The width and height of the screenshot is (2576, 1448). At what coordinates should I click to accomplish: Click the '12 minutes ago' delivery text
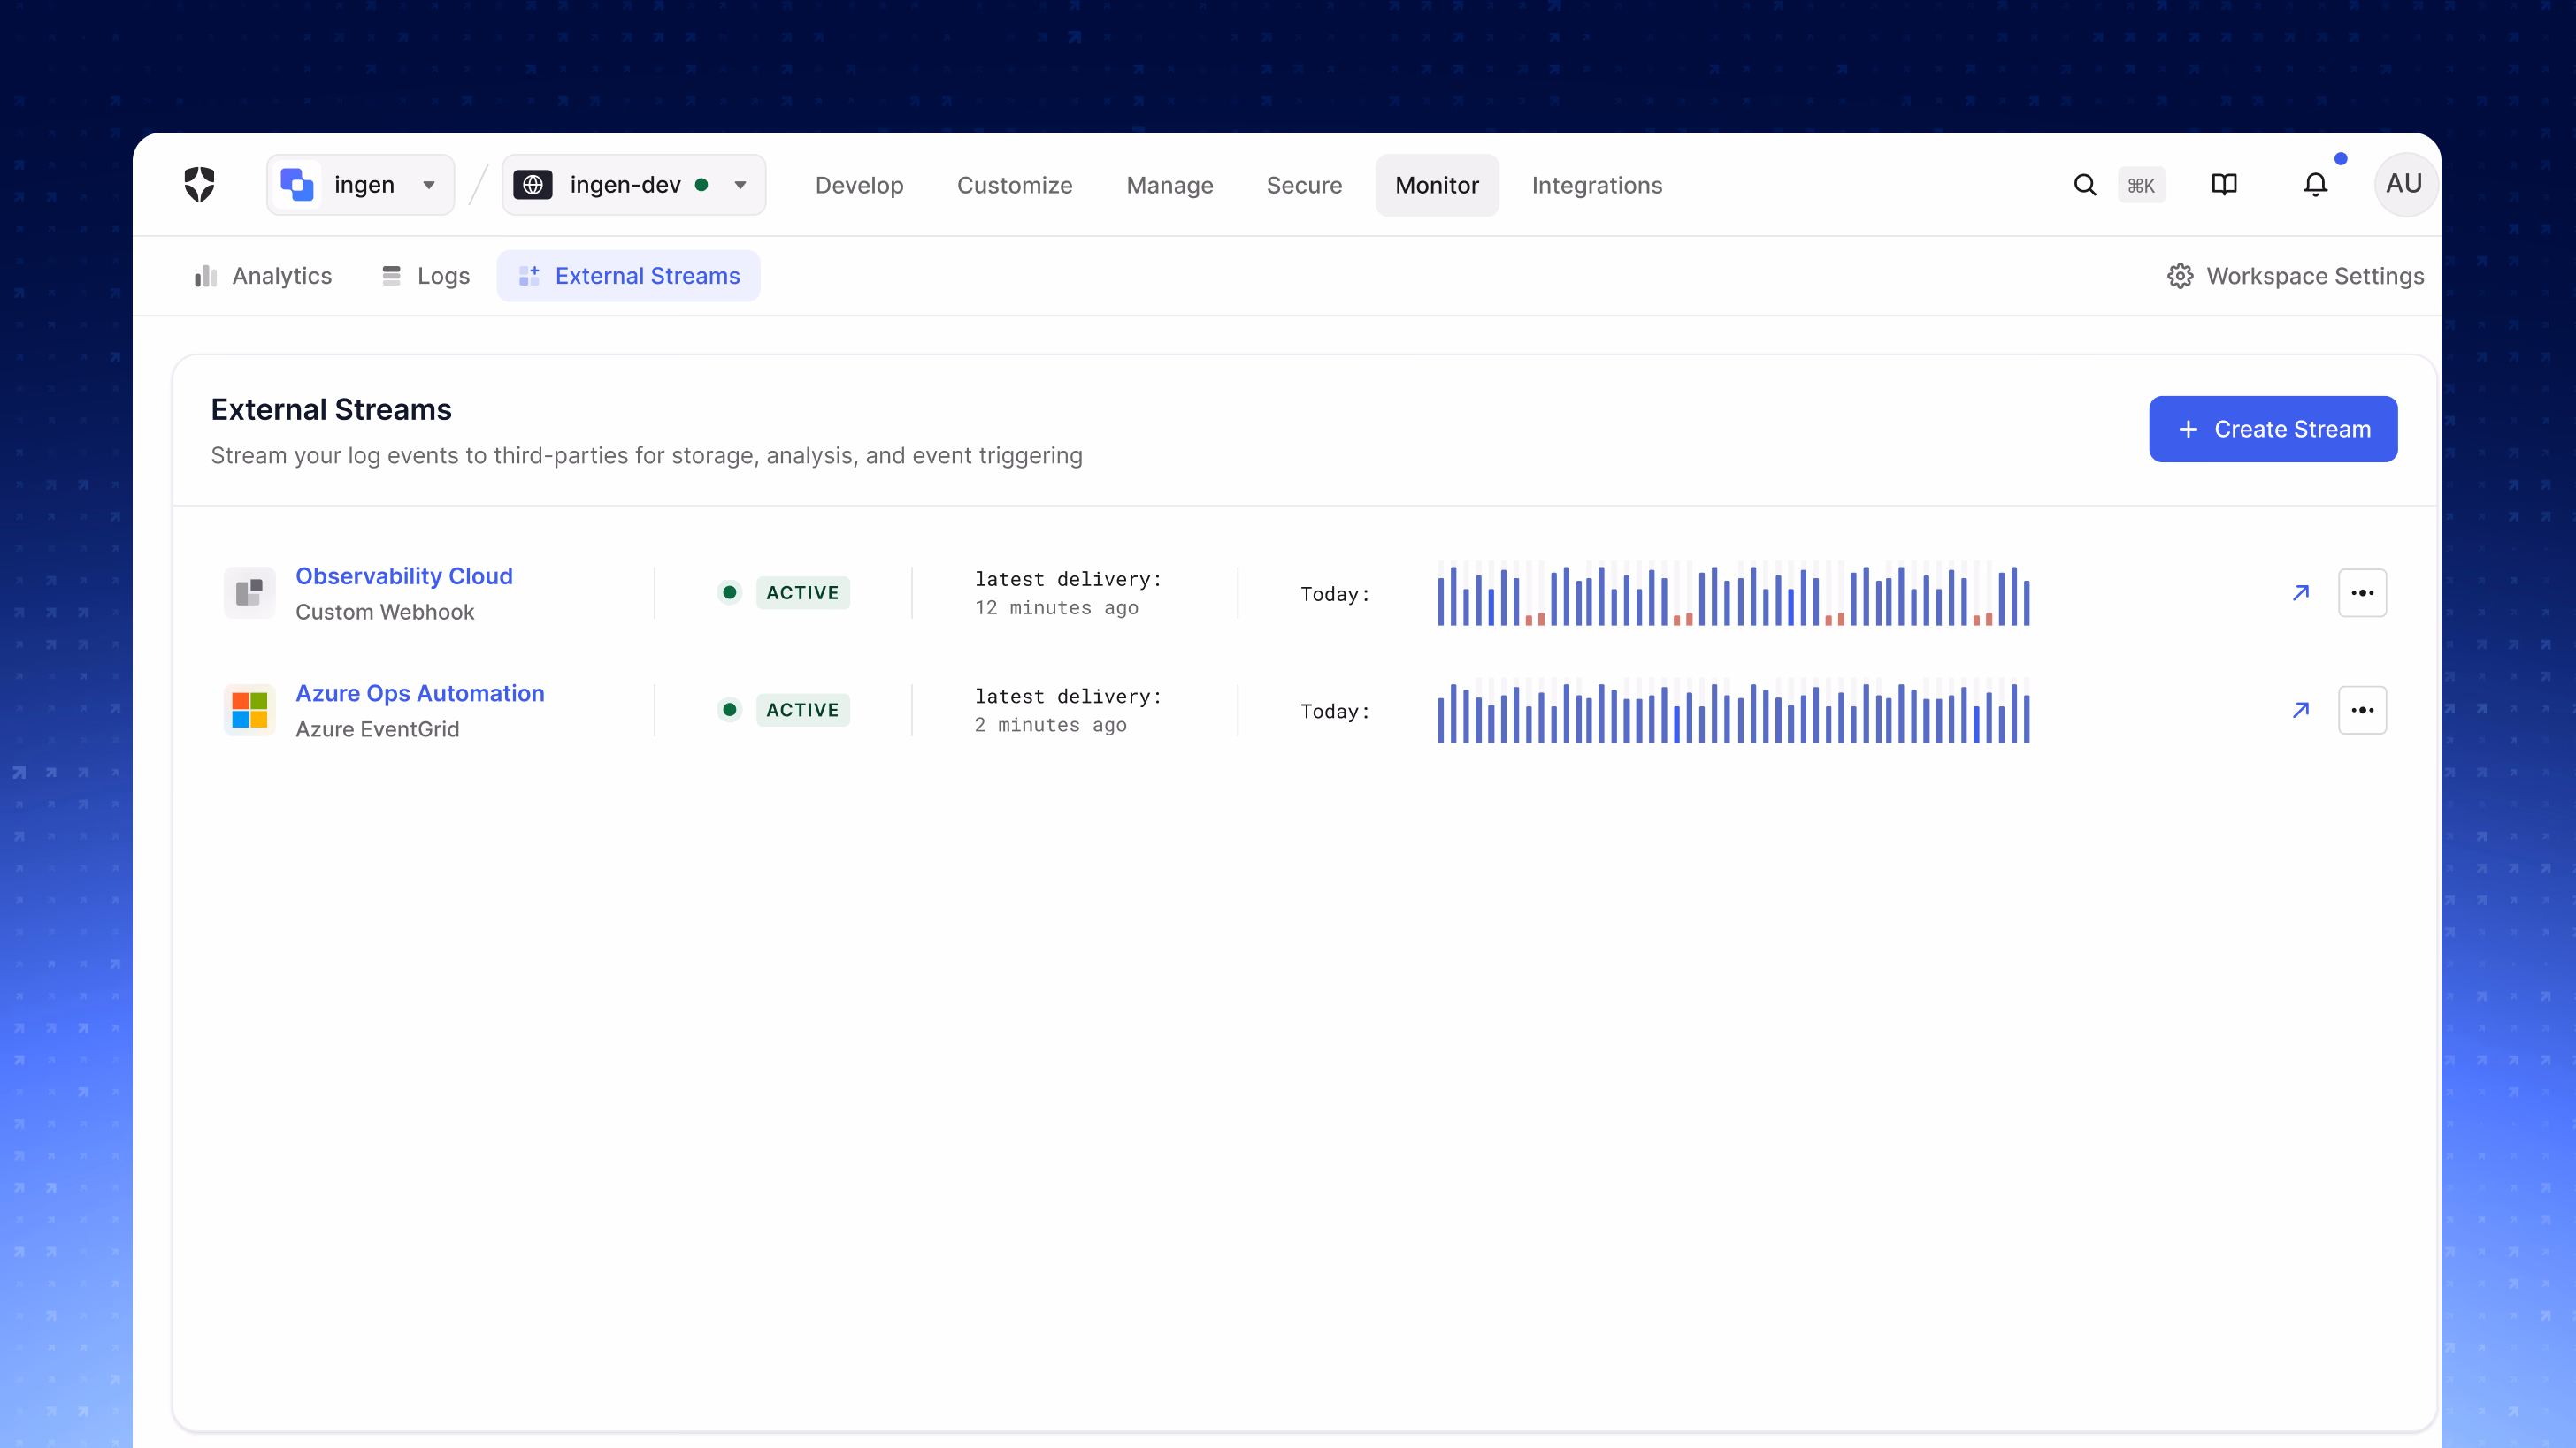[x=1056, y=607]
